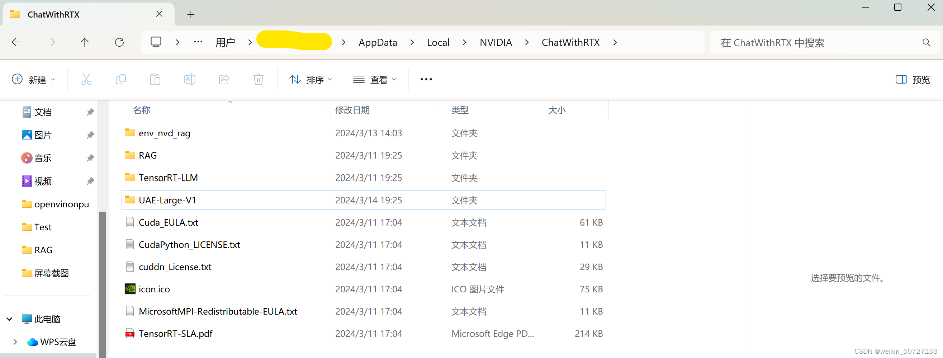Expand the WPS云盘 tree node
This screenshot has height=358, width=943.
pos(15,342)
